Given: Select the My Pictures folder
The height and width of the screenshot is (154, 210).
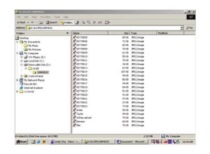Looking at the screenshot, I should coord(34,49).
